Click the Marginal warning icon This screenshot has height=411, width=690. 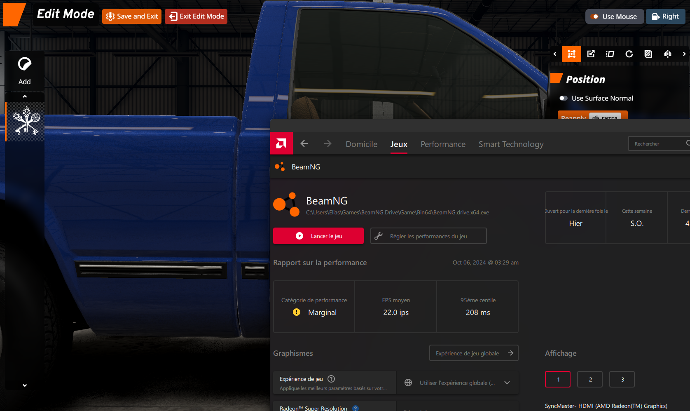(x=297, y=312)
